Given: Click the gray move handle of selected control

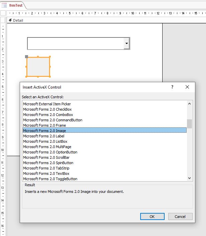Looking at the screenshot, I should tap(26, 56).
